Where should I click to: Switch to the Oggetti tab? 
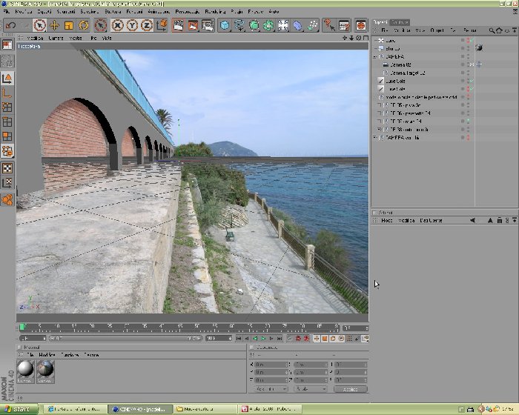point(380,22)
